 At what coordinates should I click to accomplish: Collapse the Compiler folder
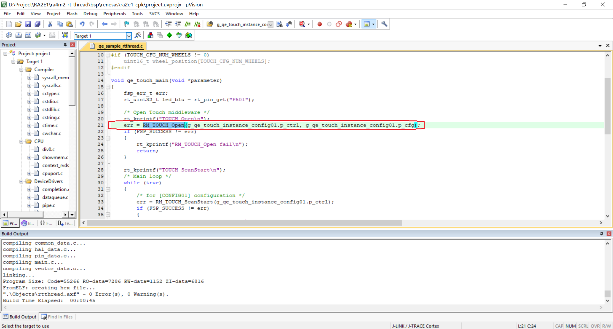(x=21, y=70)
